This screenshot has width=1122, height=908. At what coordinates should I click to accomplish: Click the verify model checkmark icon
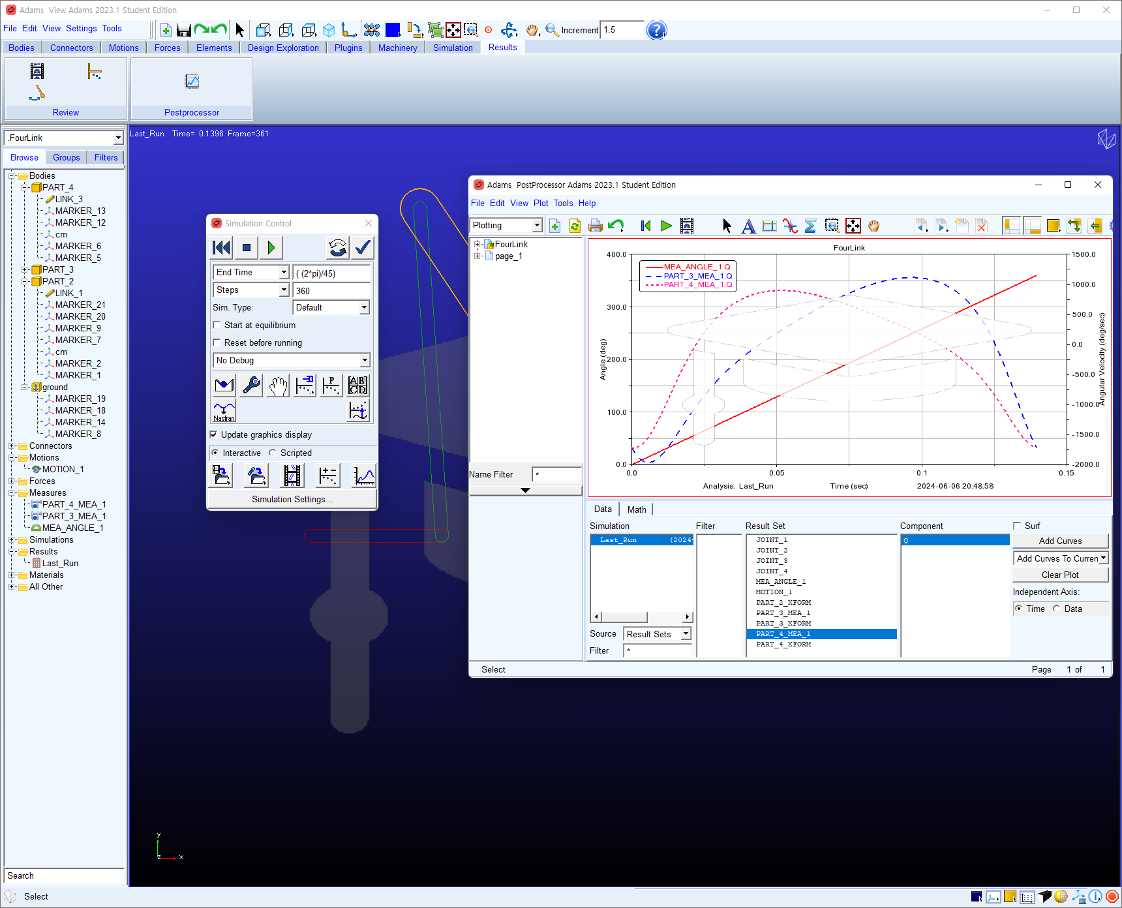363,248
